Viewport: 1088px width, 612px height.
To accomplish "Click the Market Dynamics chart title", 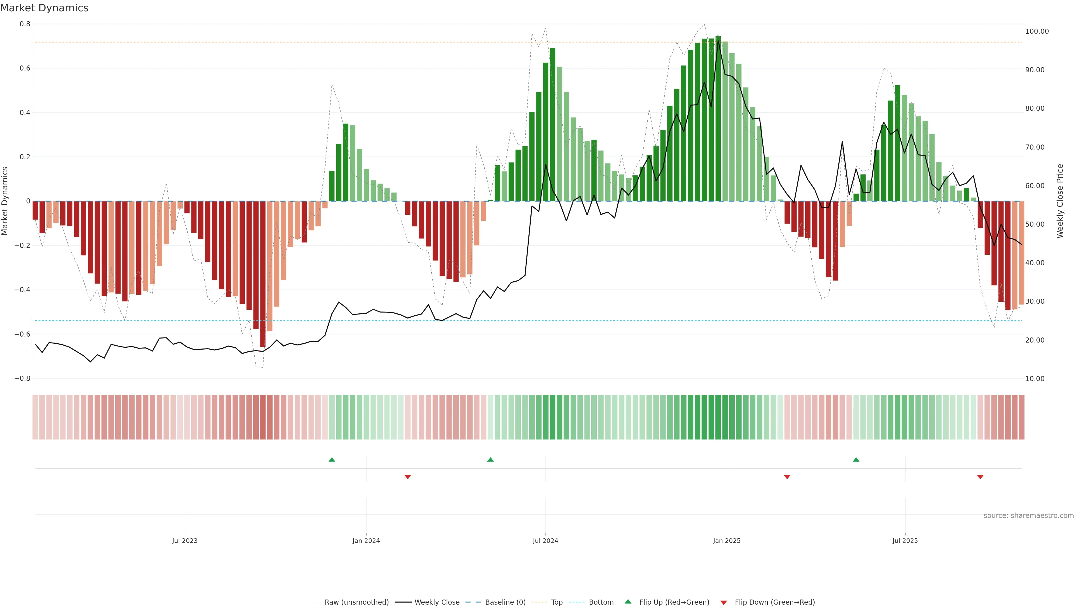I will point(44,8).
